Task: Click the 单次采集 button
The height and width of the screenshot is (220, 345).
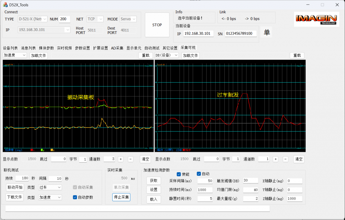Action: [x=121, y=187]
